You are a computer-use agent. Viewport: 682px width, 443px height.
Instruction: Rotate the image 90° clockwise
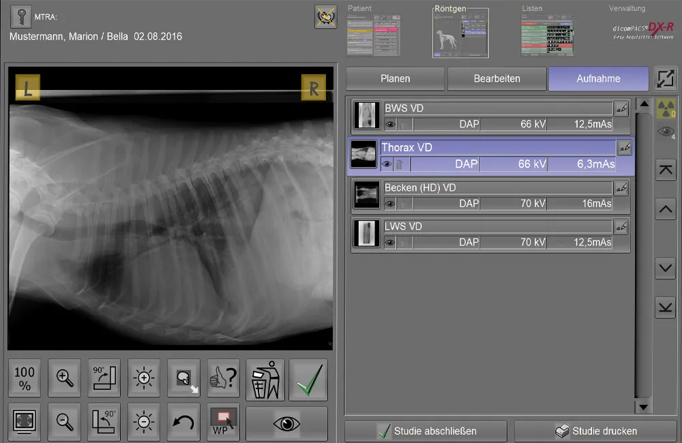pos(104,378)
